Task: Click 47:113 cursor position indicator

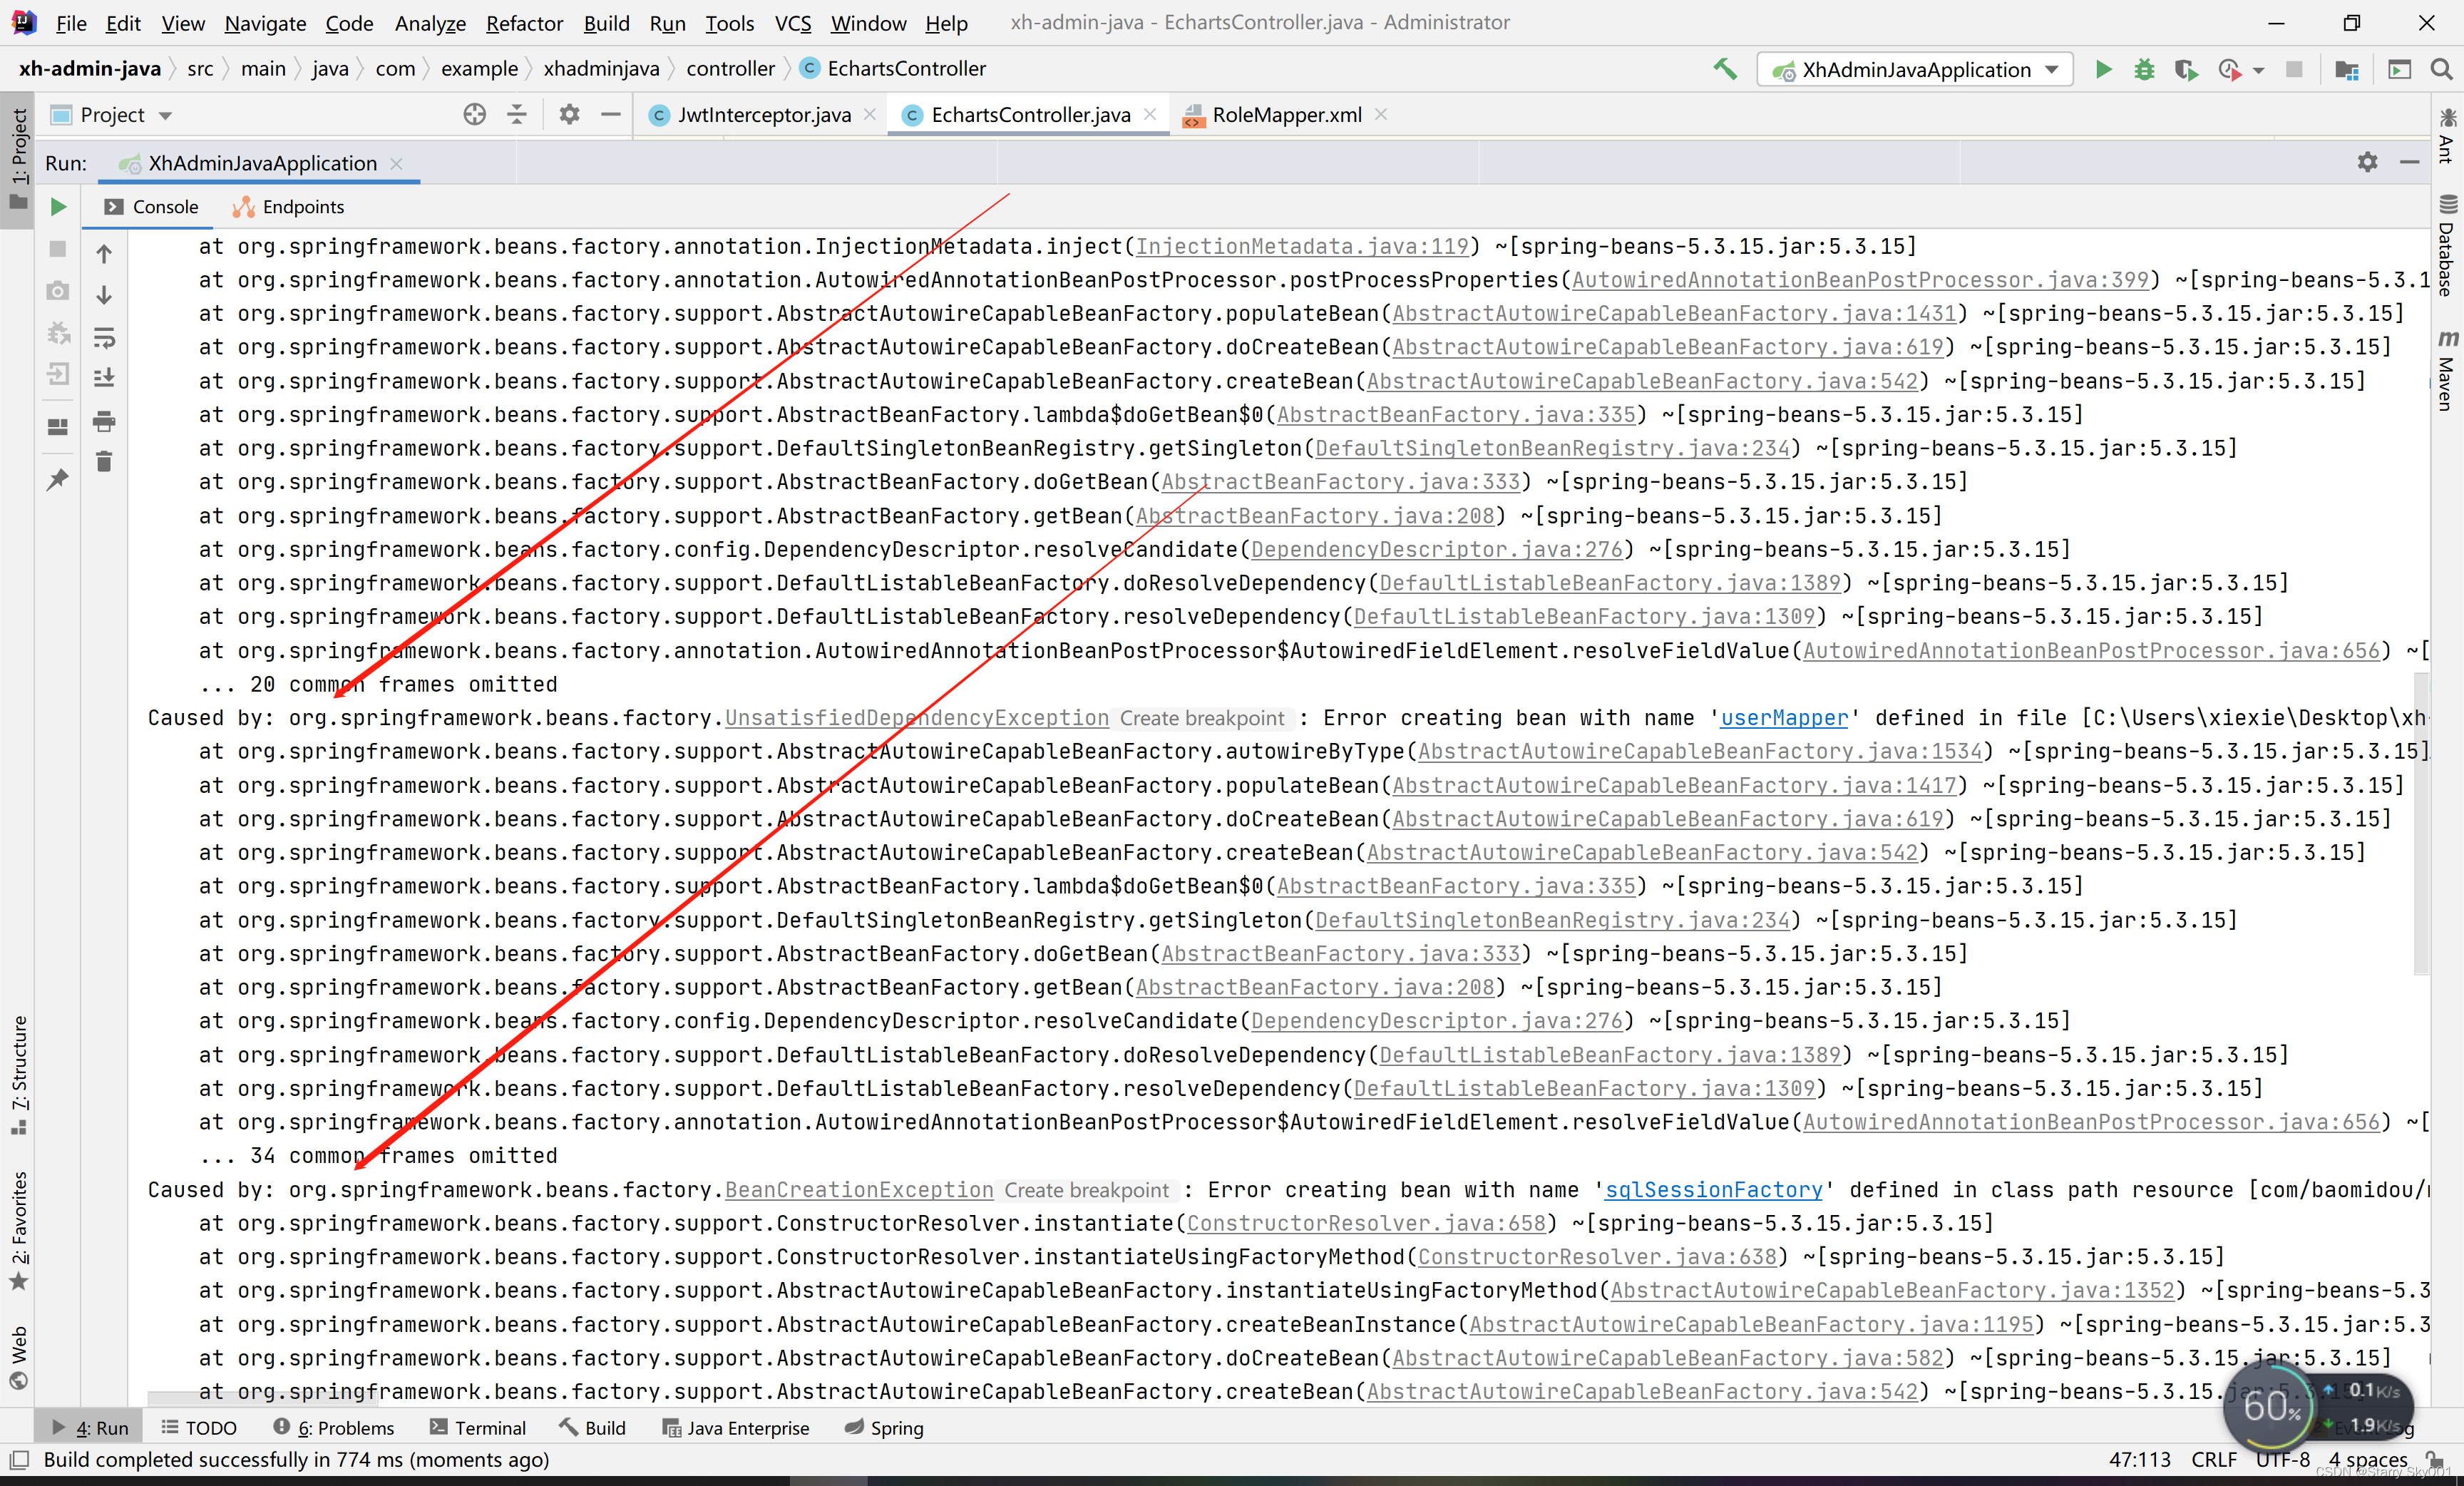Action: [2139, 1459]
